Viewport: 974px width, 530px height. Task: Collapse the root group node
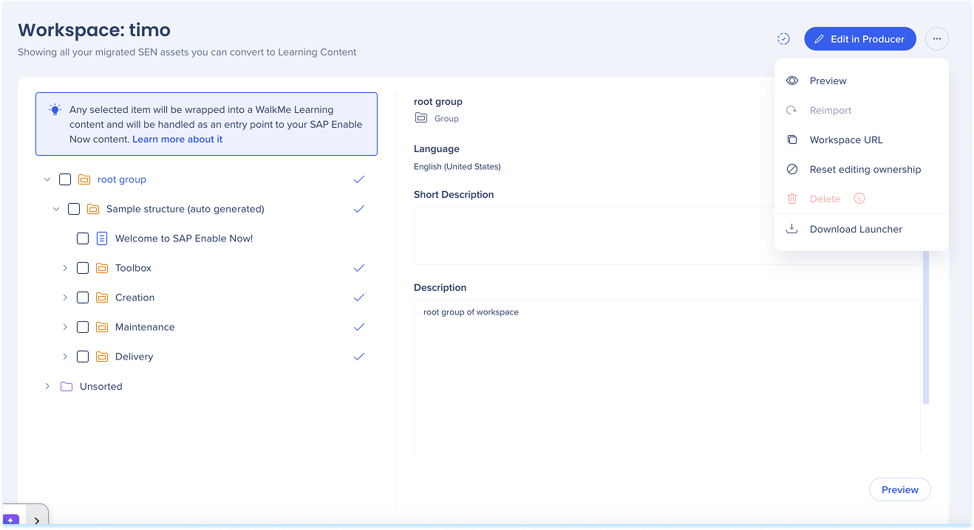pos(47,179)
